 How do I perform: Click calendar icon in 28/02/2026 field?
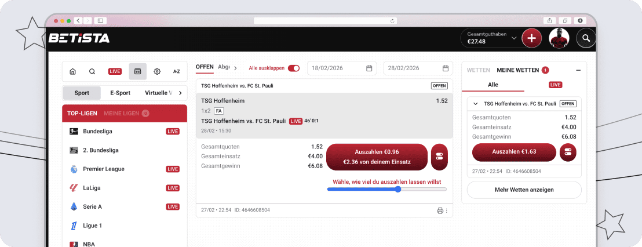pyautogui.click(x=446, y=68)
